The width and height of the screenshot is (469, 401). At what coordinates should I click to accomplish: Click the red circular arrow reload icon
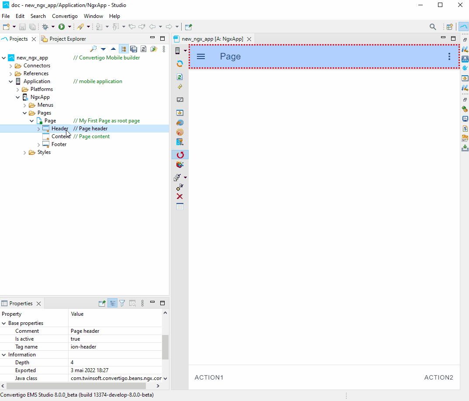pos(180,155)
